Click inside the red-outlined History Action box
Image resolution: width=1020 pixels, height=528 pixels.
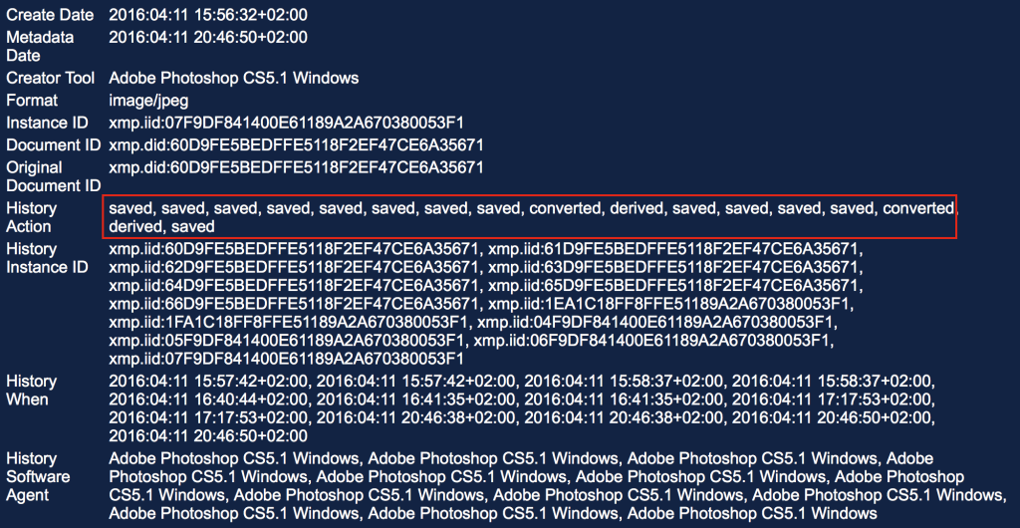pos(530,216)
